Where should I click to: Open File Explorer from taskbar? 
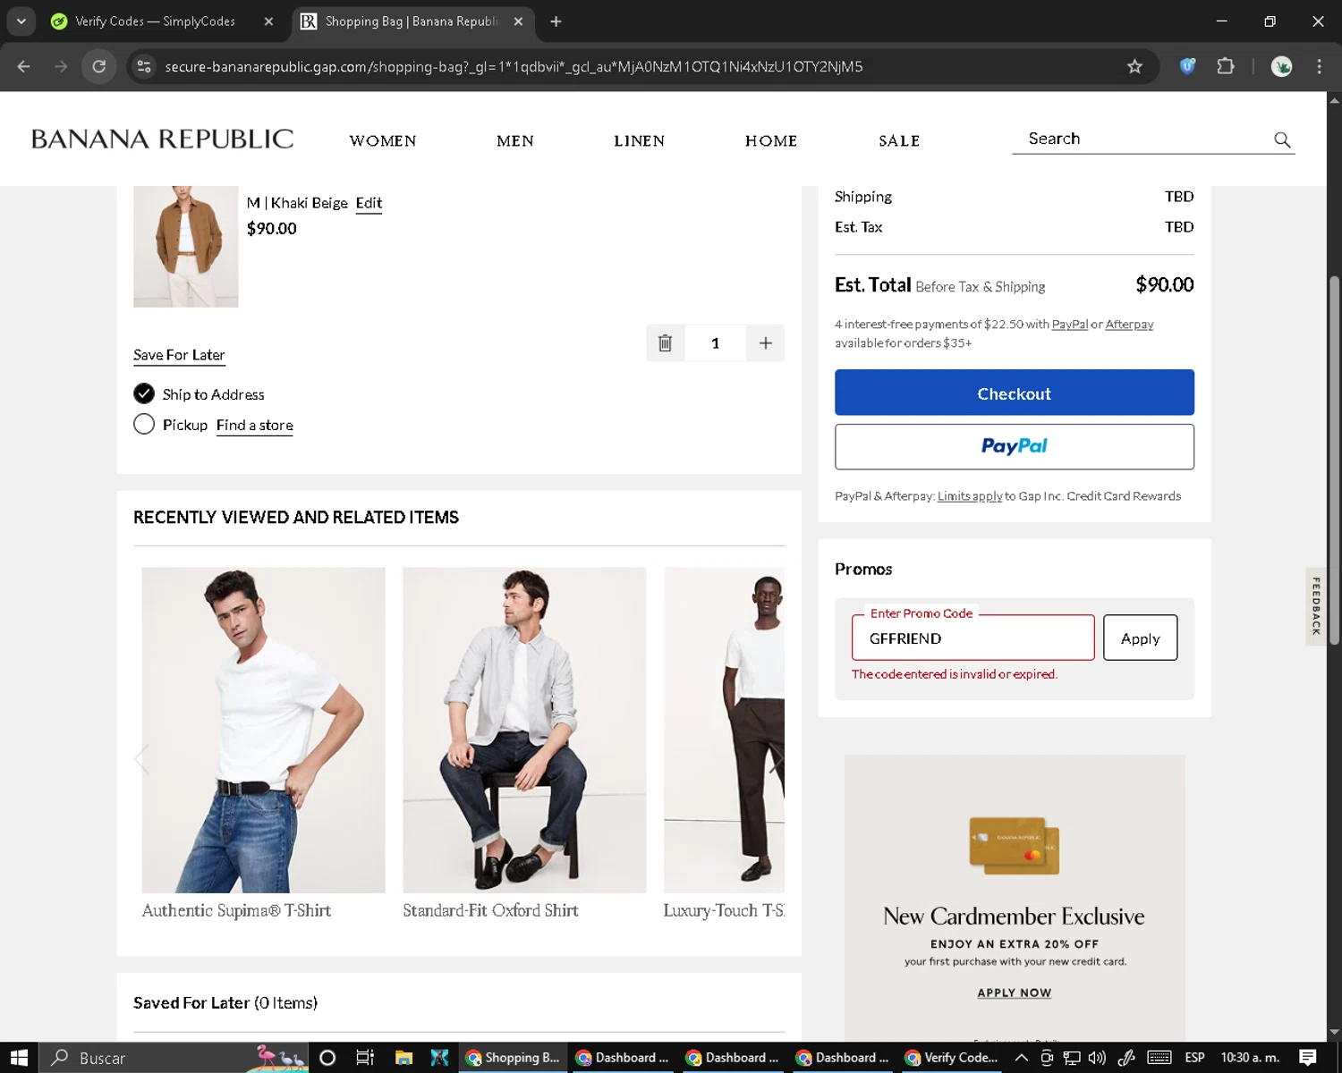[x=403, y=1058]
